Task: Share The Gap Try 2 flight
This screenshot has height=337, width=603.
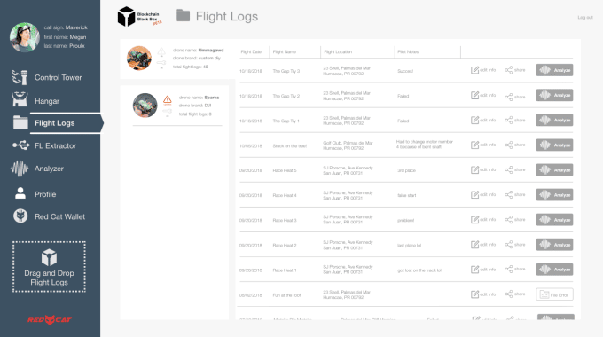Action: click(x=515, y=97)
